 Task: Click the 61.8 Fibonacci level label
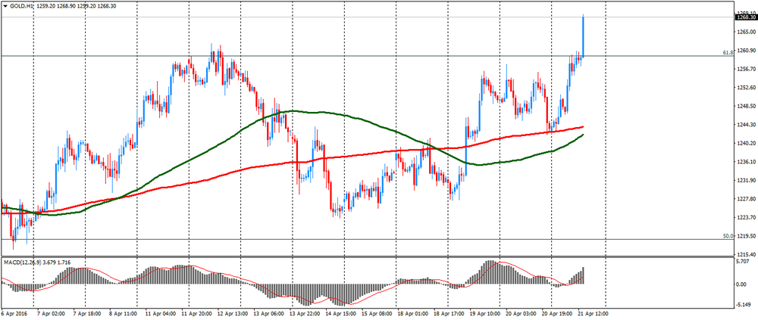coord(727,53)
